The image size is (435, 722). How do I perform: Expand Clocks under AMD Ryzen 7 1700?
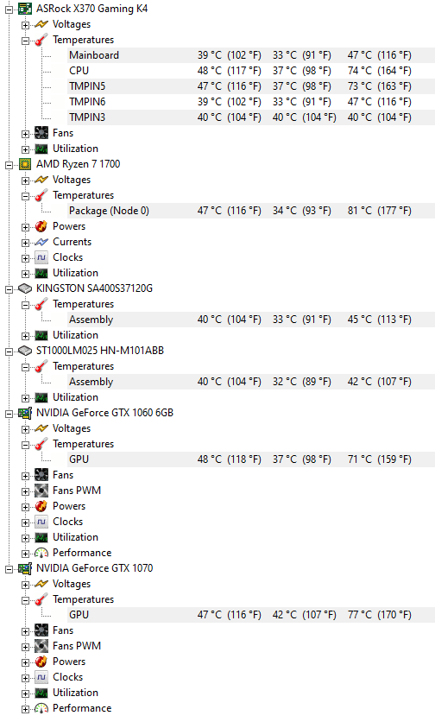pos(25,258)
